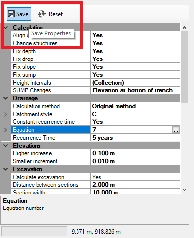Collapse the Elevations section
The height and width of the screenshot is (238, 194).
click(x=6, y=146)
